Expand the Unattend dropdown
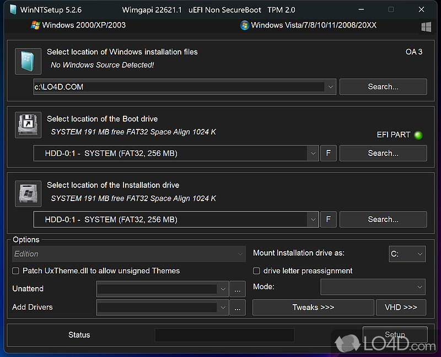This screenshot has width=441, height=357. pyautogui.click(x=223, y=289)
